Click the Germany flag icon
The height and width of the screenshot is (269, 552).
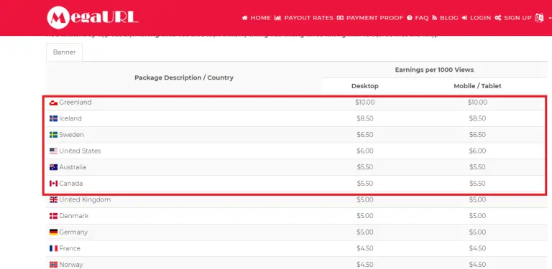pyautogui.click(x=53, y=232)
